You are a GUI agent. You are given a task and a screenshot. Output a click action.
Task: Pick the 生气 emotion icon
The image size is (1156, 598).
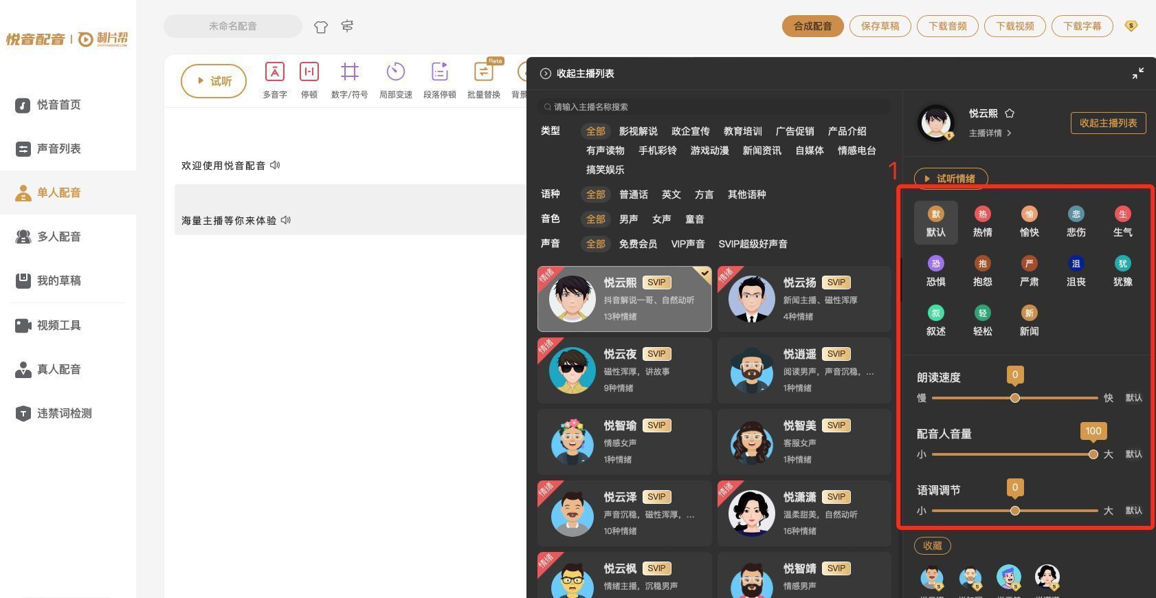pos(1123,214)
